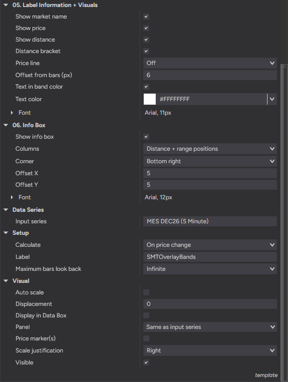The height and width of the screenshot is (382, 288).
Task: Edit the Offset from bars (px) field
Action: 210,75
